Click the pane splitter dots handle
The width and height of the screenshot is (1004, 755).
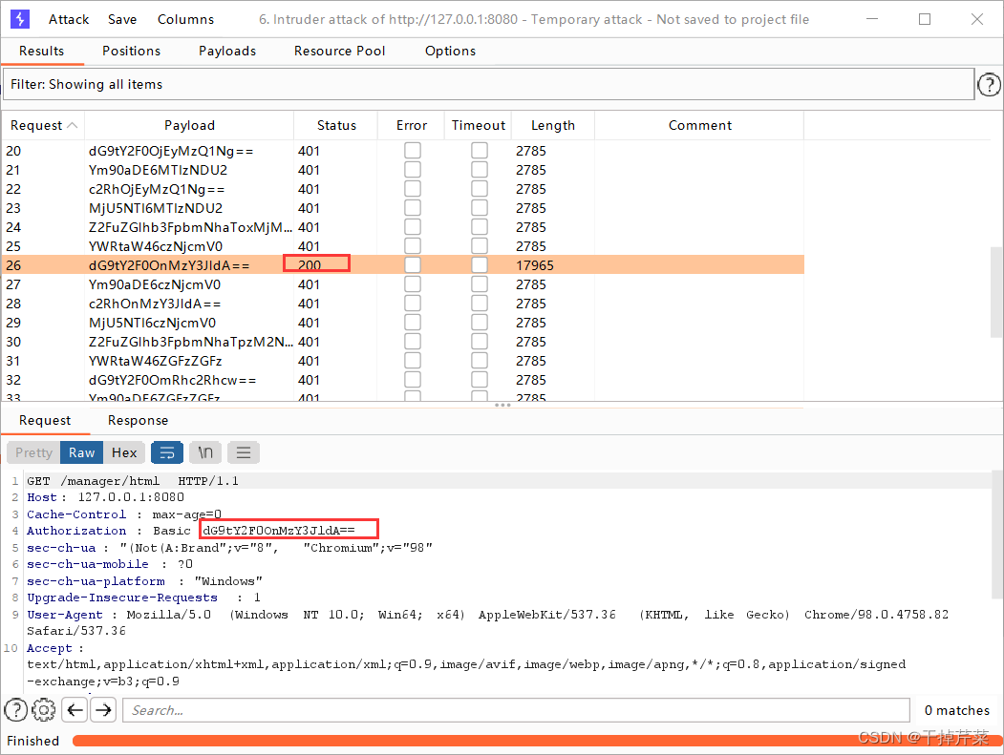coord(502,405)
